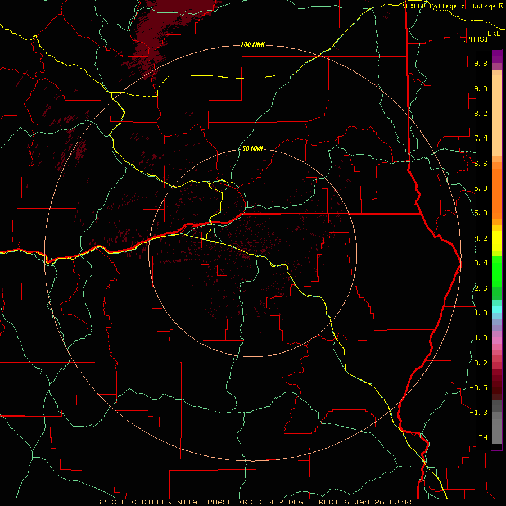The width and height of the screenshot is (506, 506).
Task: Click the DKD product label
Action: (494, 34)
